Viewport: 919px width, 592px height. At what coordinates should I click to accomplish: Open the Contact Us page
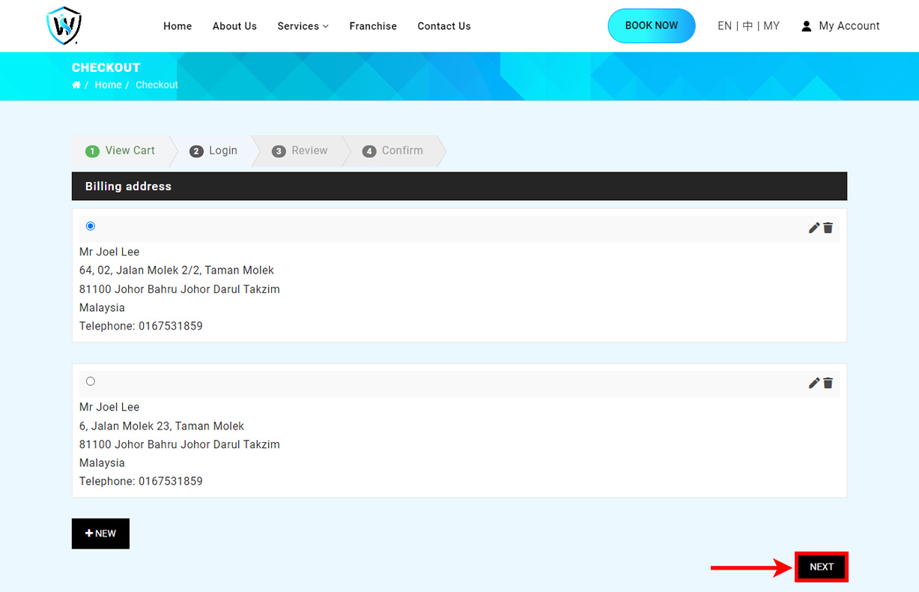(x=444, y=26)
